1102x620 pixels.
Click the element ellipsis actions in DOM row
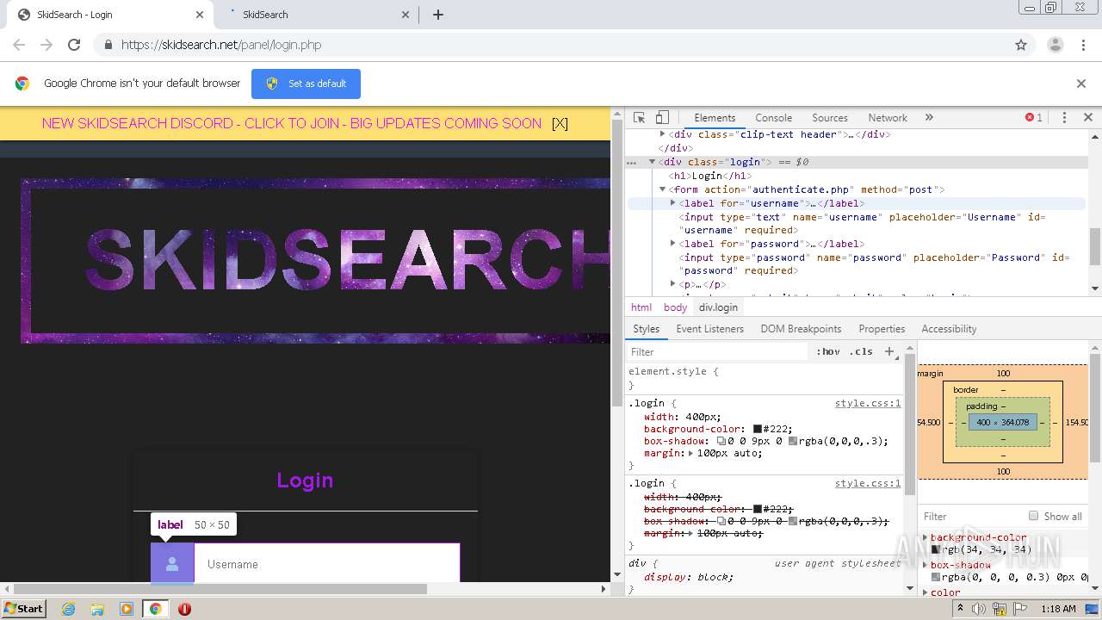pyautogui.click(x=632, y=162)
